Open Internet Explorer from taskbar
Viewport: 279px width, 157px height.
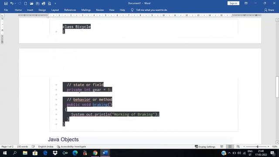click(45, 153)
